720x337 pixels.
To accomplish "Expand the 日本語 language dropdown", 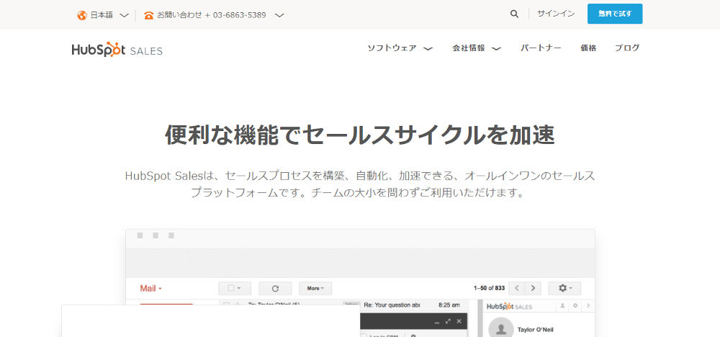I will (x=124, y=15).
